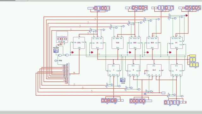
Task: Click the red LED below the IR block
Action: 92,52
